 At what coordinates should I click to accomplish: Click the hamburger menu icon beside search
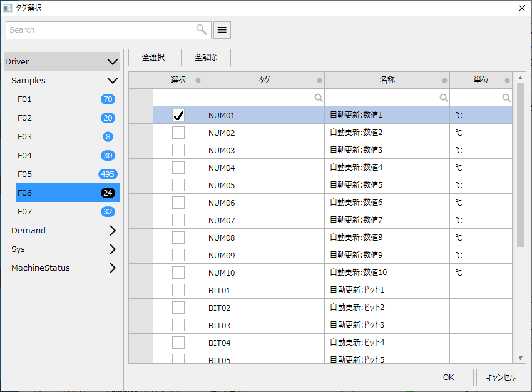pyautogui.click(x=222, y=30)
